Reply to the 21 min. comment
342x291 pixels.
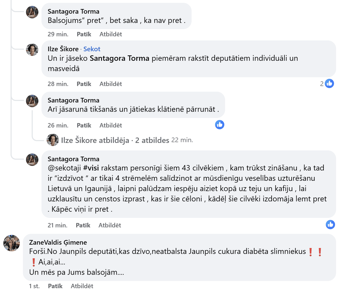pyautogui.click(x=109, y=225)
